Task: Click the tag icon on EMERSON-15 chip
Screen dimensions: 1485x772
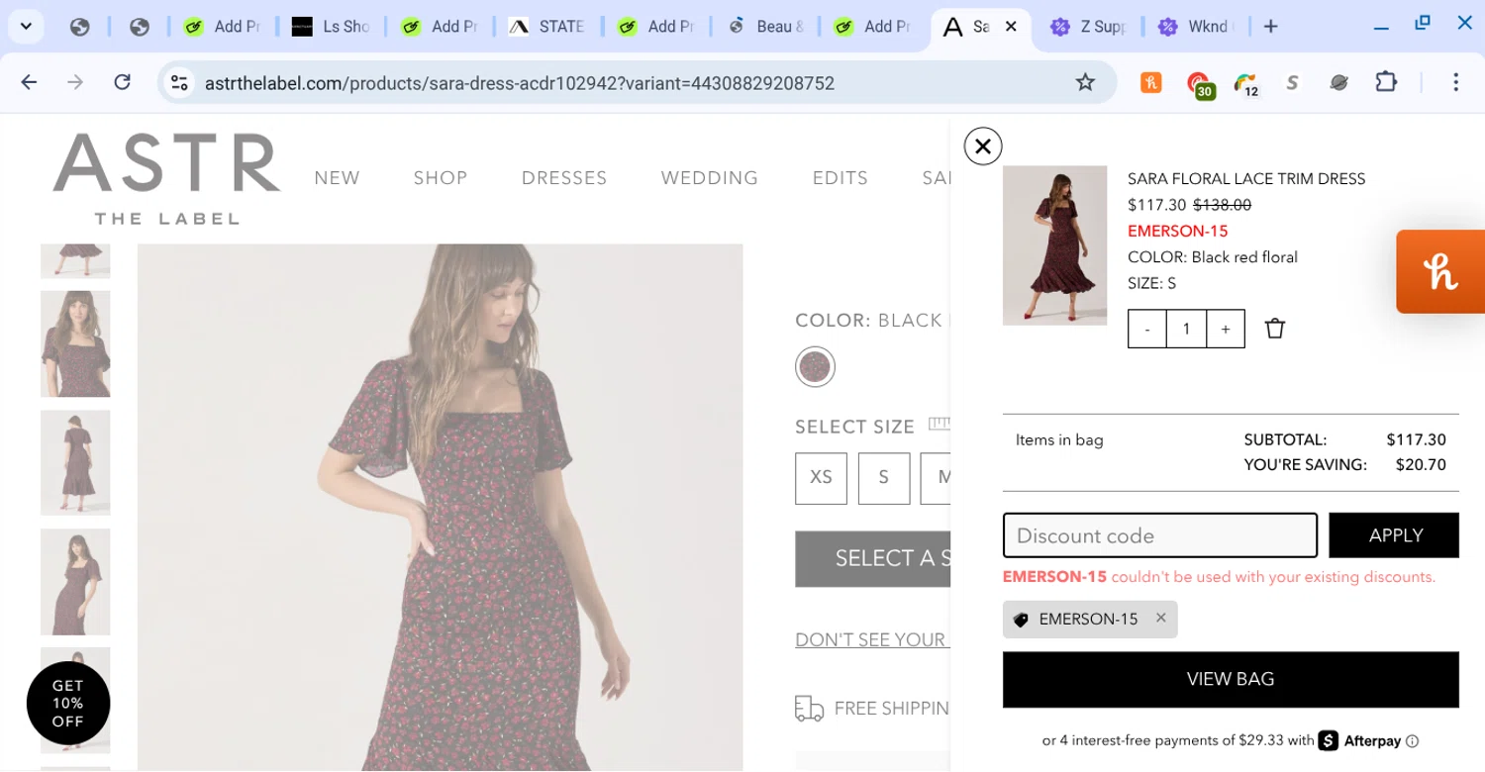Action: [x=1022, y=620]
